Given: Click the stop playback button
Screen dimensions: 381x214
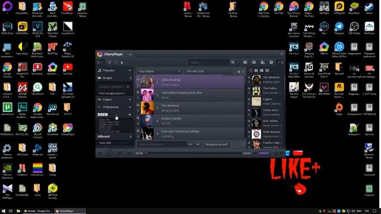Looking at the screenshot, I should (120, 153).
